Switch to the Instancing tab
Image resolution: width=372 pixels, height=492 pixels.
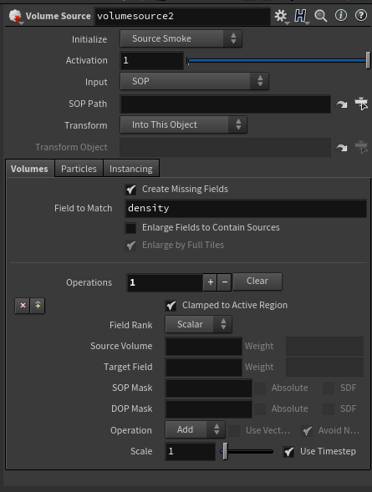coord(131,169)
